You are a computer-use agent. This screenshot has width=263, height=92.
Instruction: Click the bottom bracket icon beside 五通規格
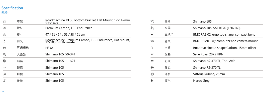pyautogui.click(x=4, y=48)
